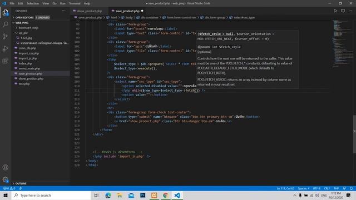
Task: Open Photoshop from the taskbar
Action: [143, 195]
